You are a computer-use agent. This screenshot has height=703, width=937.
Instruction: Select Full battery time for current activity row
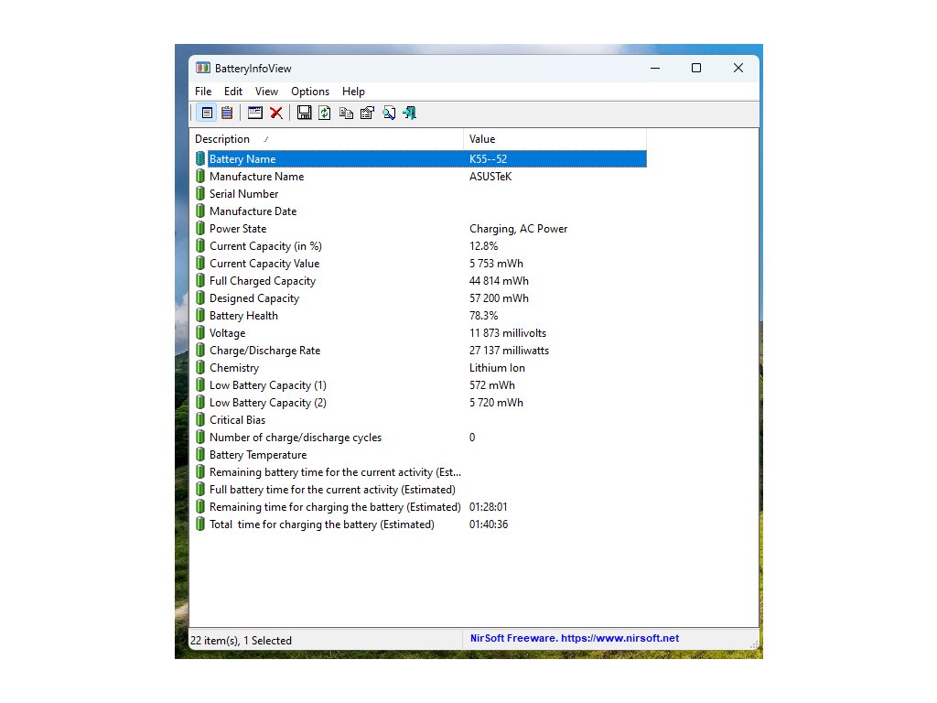coord(421,490)
